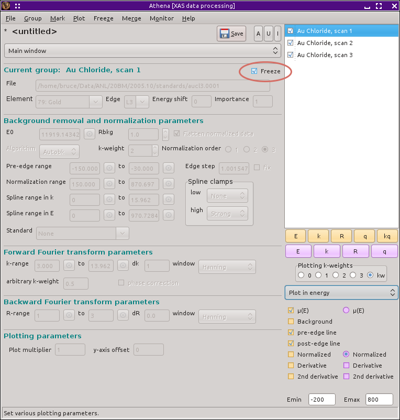Plot the current group in E with the orange button
The image size is (400, 420).
(x=296, y=236)
